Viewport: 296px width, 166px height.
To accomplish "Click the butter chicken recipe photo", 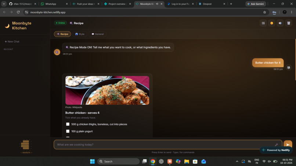I will 107,90.
